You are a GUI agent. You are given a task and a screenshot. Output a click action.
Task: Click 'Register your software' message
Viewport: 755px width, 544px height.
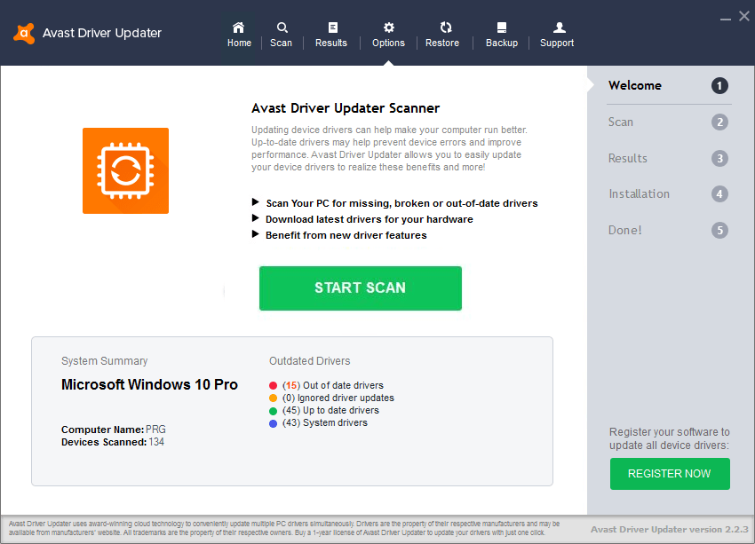point(670,438)
